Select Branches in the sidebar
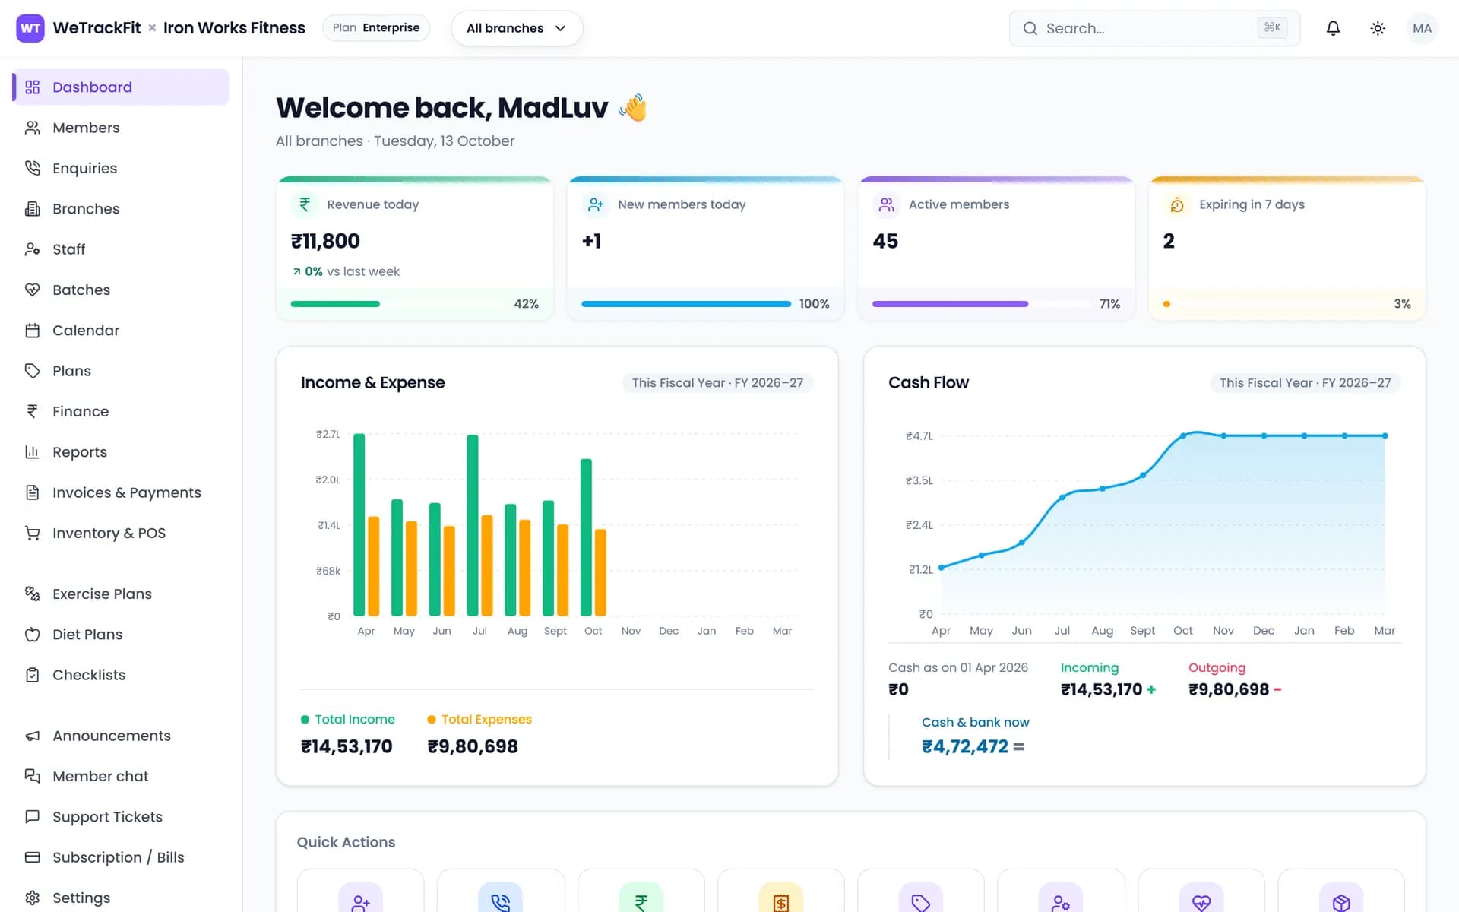This screenshot has height=912, width=1459. [x=122, y=208]
